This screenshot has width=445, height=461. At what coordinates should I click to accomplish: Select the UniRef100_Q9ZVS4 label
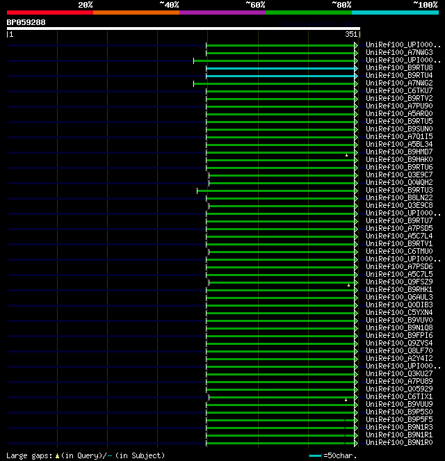click(x=399, y=343)
